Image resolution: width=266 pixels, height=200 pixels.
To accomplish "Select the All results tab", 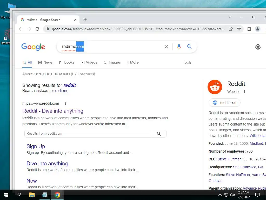I will [x=27, y=63].
